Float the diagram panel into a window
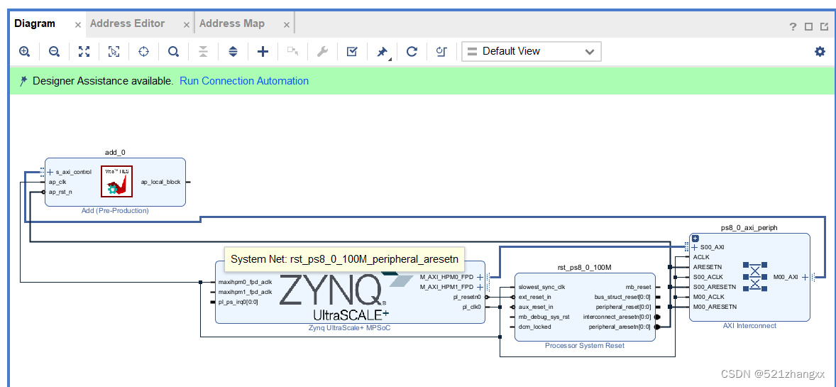This screenshot has width=836, height=387. point(824,27)
